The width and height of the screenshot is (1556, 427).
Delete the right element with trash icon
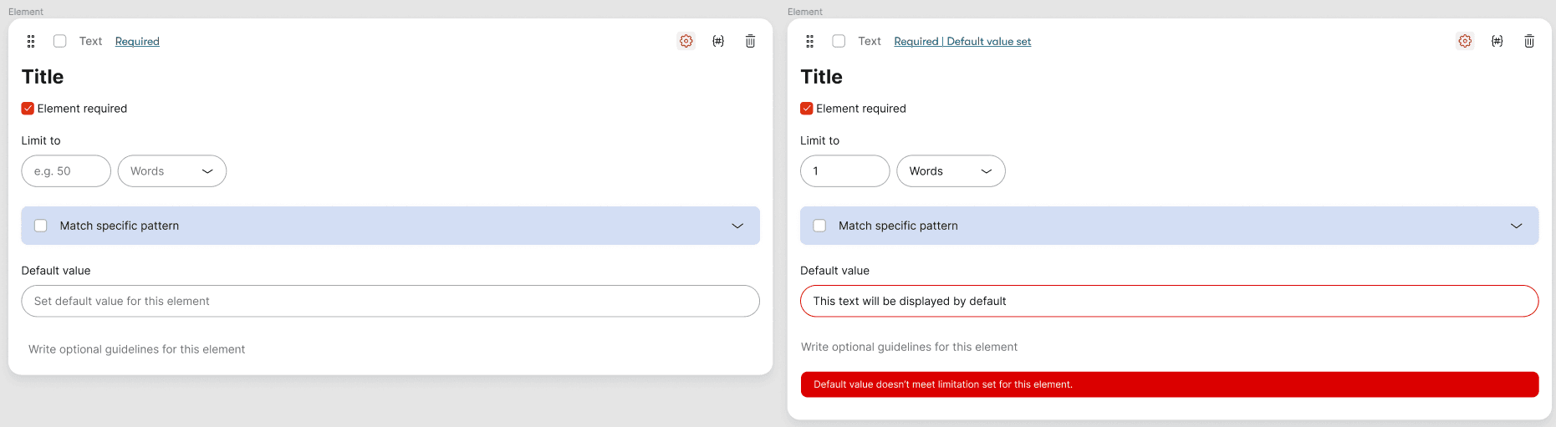coord(1528,41)
